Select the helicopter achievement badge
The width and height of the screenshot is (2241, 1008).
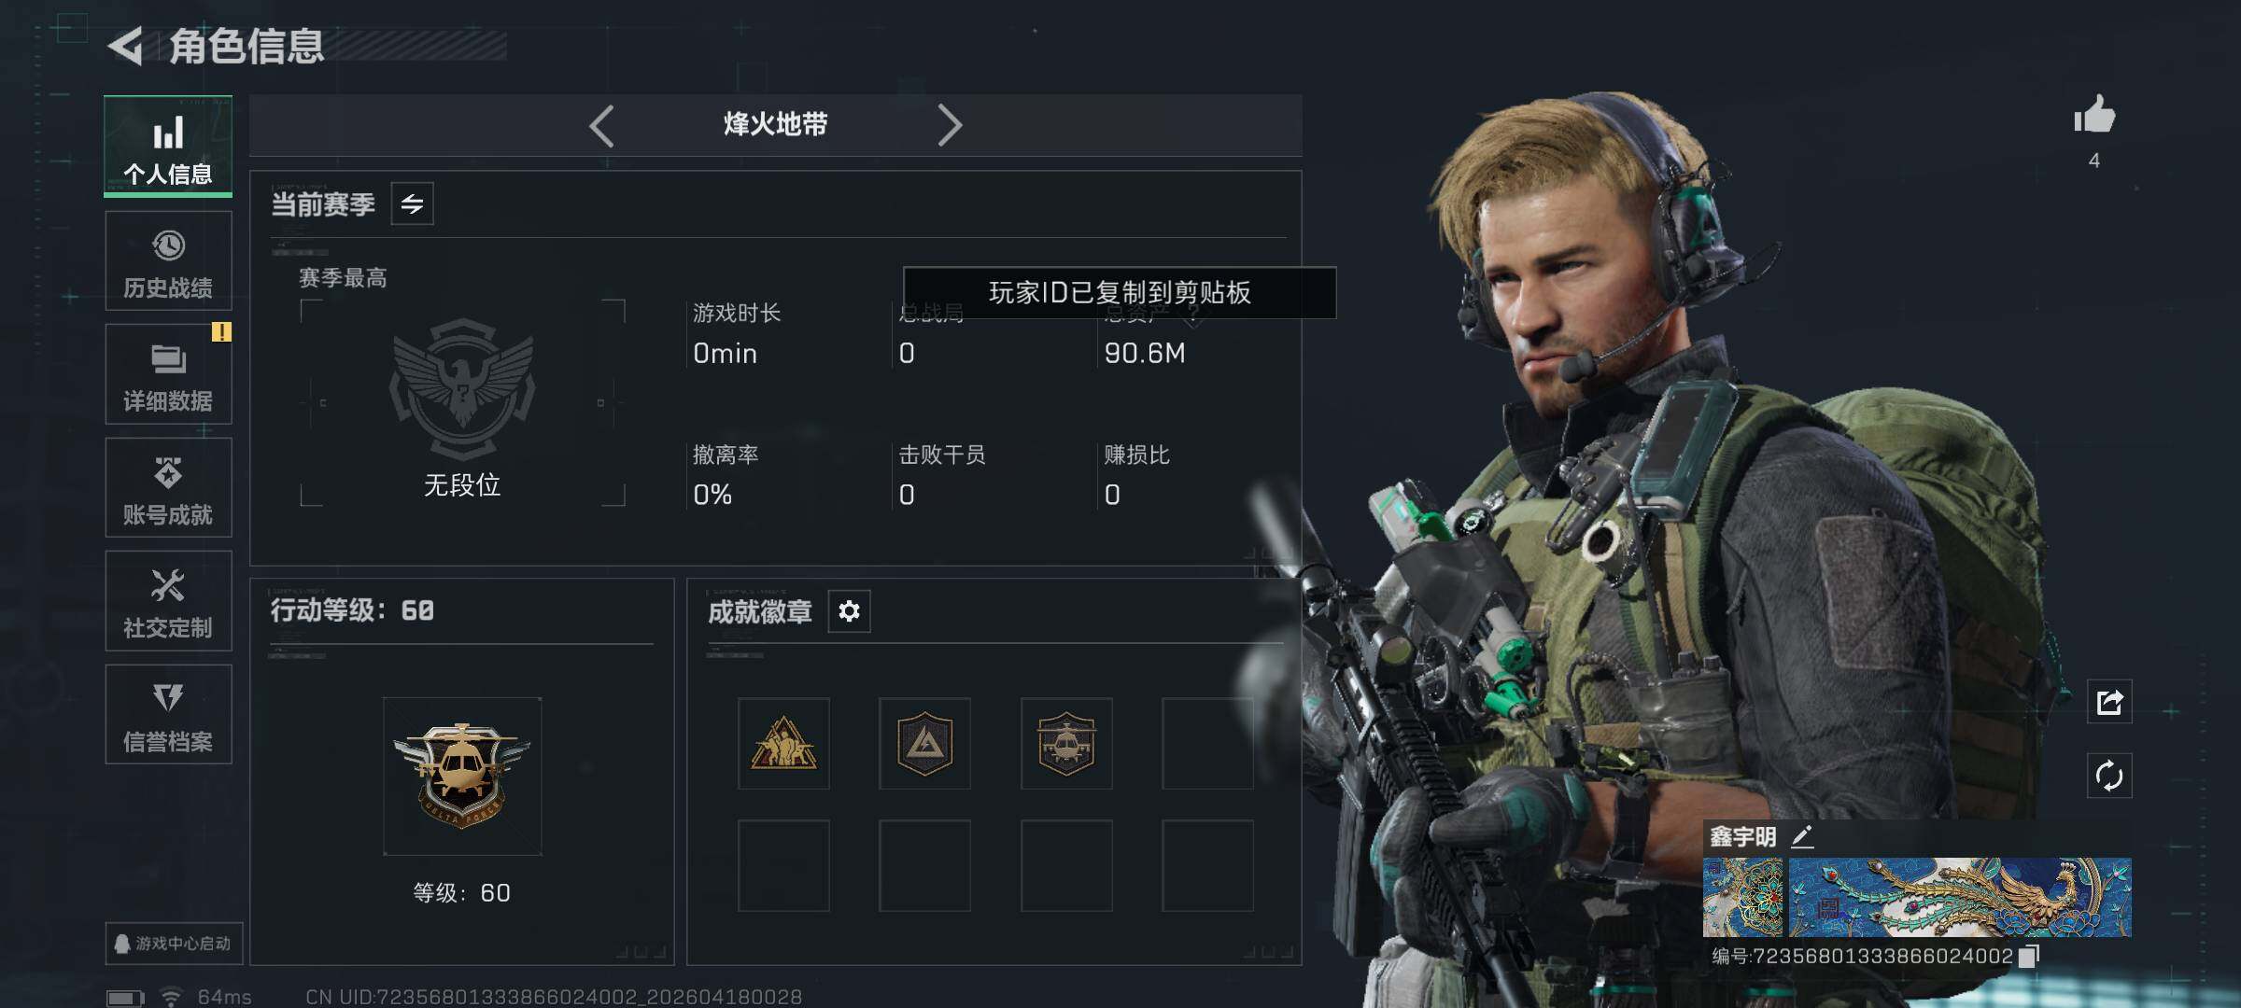point(1066,744)
